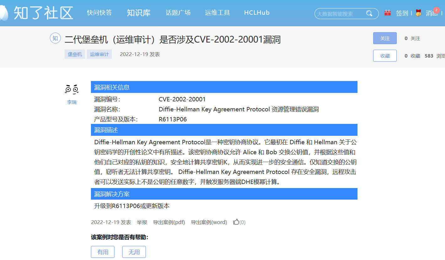
Task: Click the red calendar sign-in icon
Action: coord(388,13)
